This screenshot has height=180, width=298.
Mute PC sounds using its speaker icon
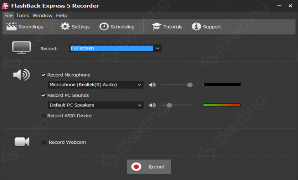pyautogui.click(x=152, y=105)
